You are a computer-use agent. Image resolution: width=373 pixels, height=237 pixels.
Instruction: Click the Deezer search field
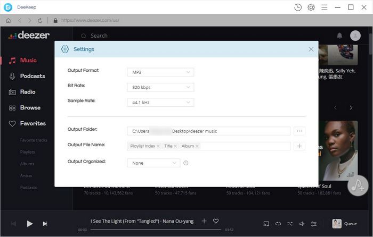99,36
